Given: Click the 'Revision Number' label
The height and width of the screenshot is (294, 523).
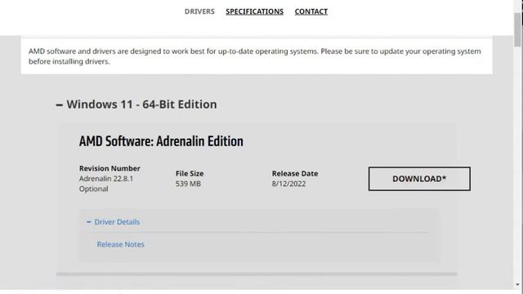Looking at the screenshot, I should (110, 168).
